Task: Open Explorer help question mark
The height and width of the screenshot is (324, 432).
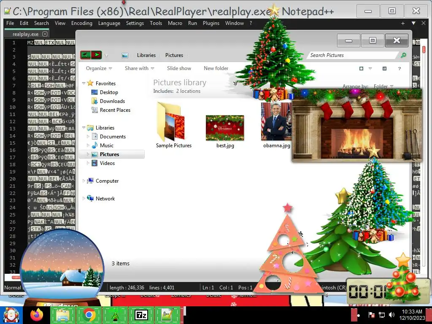Action: pos(399,68)
